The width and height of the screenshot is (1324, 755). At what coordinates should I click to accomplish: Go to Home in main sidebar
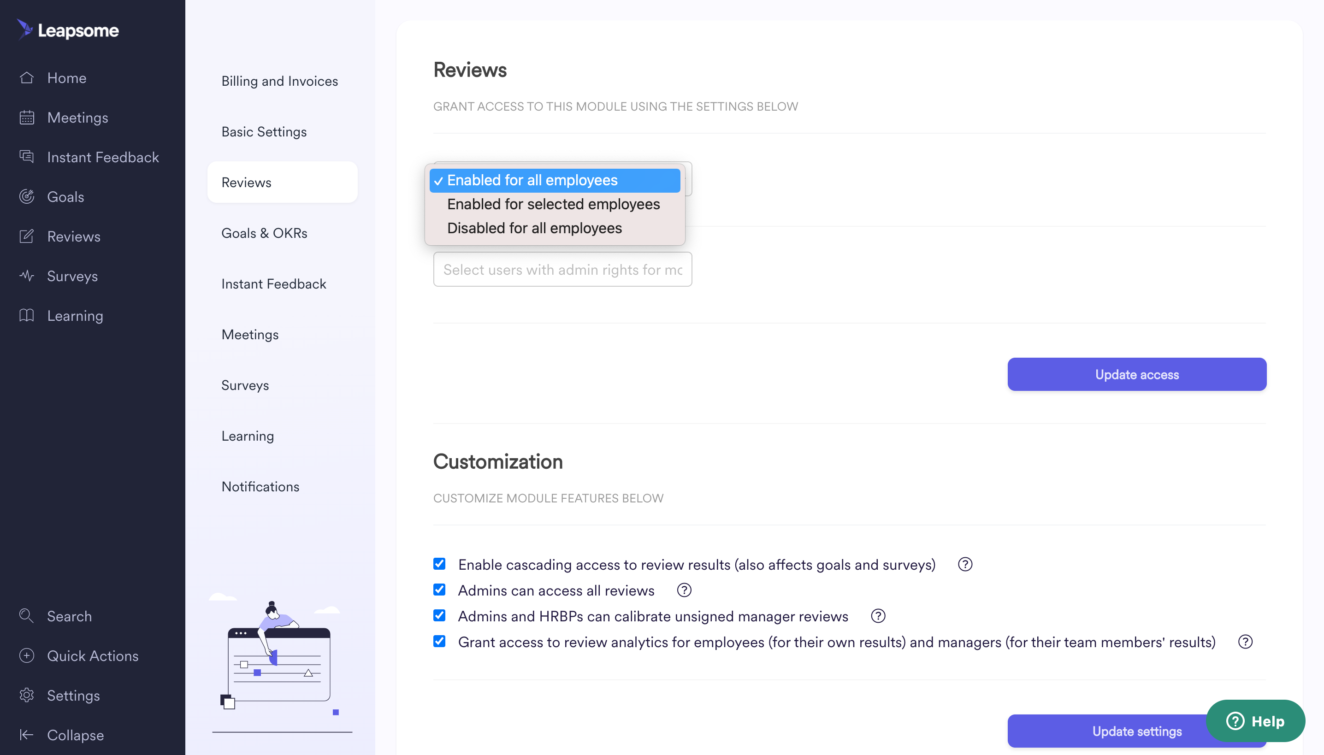66,78
